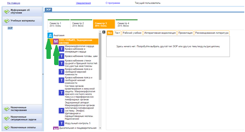The image size is (245, 132).
Task: Select Дыхательная и пищеварительная module text
Action: (78, 128)
